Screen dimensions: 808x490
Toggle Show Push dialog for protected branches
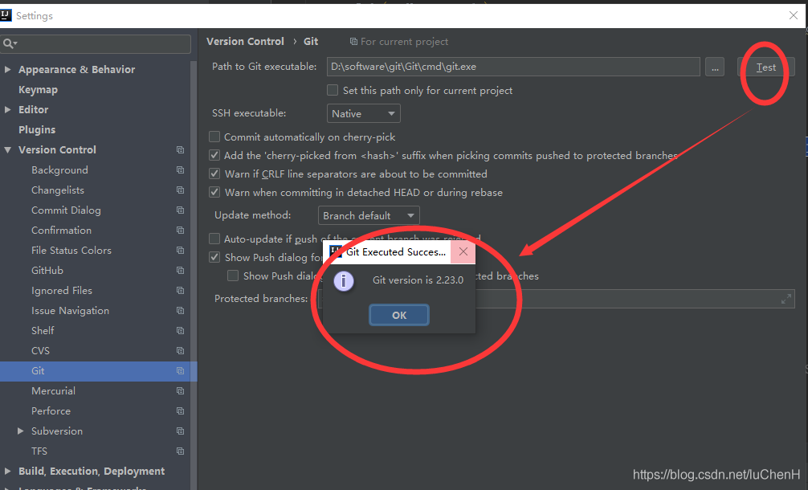(233, 276)
